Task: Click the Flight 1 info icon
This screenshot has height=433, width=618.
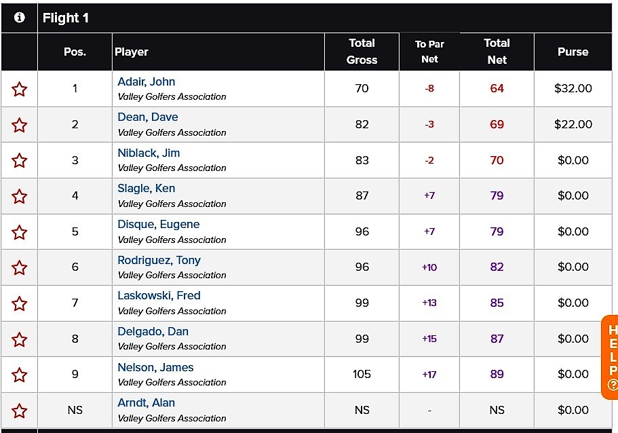Action: (19, 18)
